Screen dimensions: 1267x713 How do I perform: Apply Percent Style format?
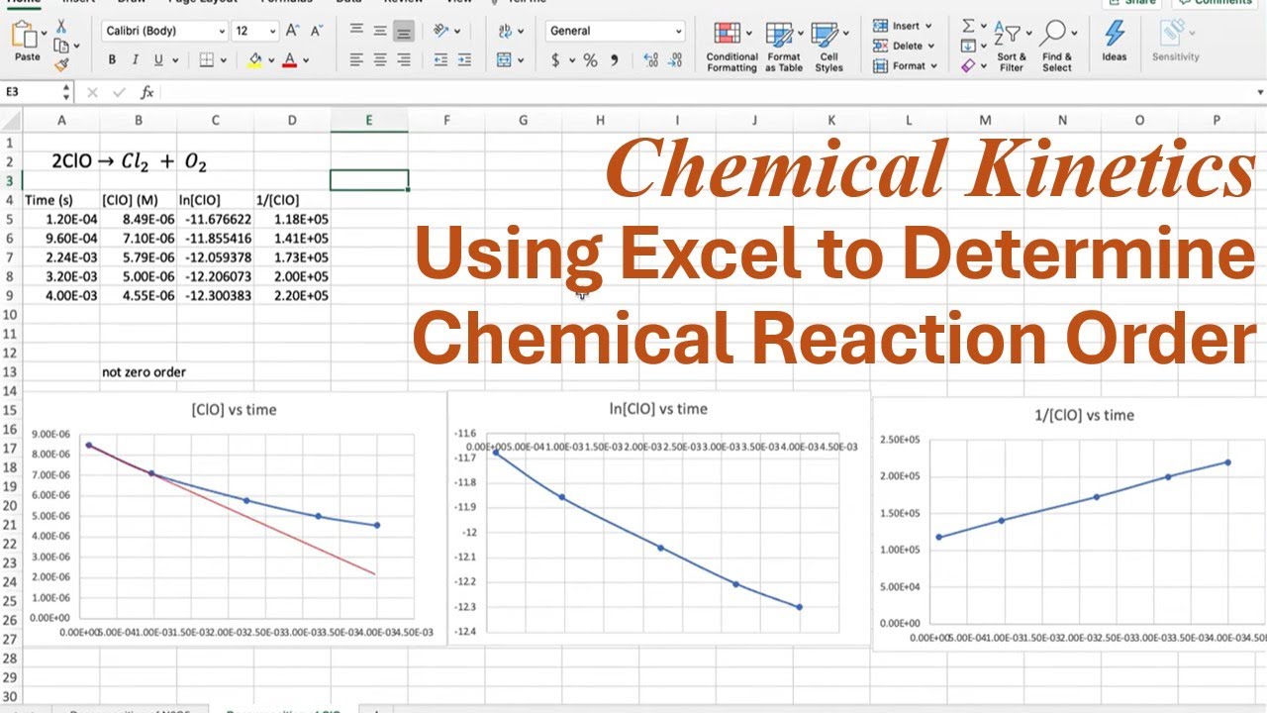click(590, 60)
